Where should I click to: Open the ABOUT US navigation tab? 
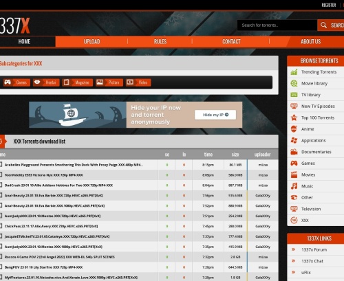(311, 41)
